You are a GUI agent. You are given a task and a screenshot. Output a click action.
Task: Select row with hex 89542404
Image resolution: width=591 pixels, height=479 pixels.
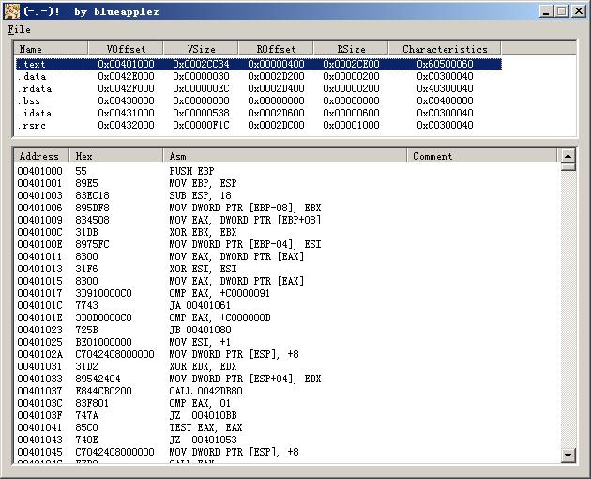(286, 379)
